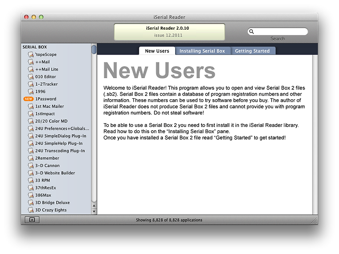Click the 3D Bridge Deluxe icon
339x254 pixels.
tap(31, 203)
